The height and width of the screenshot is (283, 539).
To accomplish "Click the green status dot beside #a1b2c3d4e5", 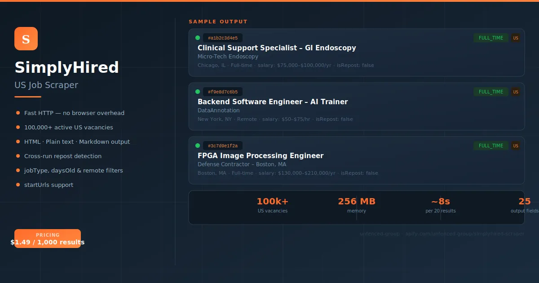I will [x=198, y=38].
